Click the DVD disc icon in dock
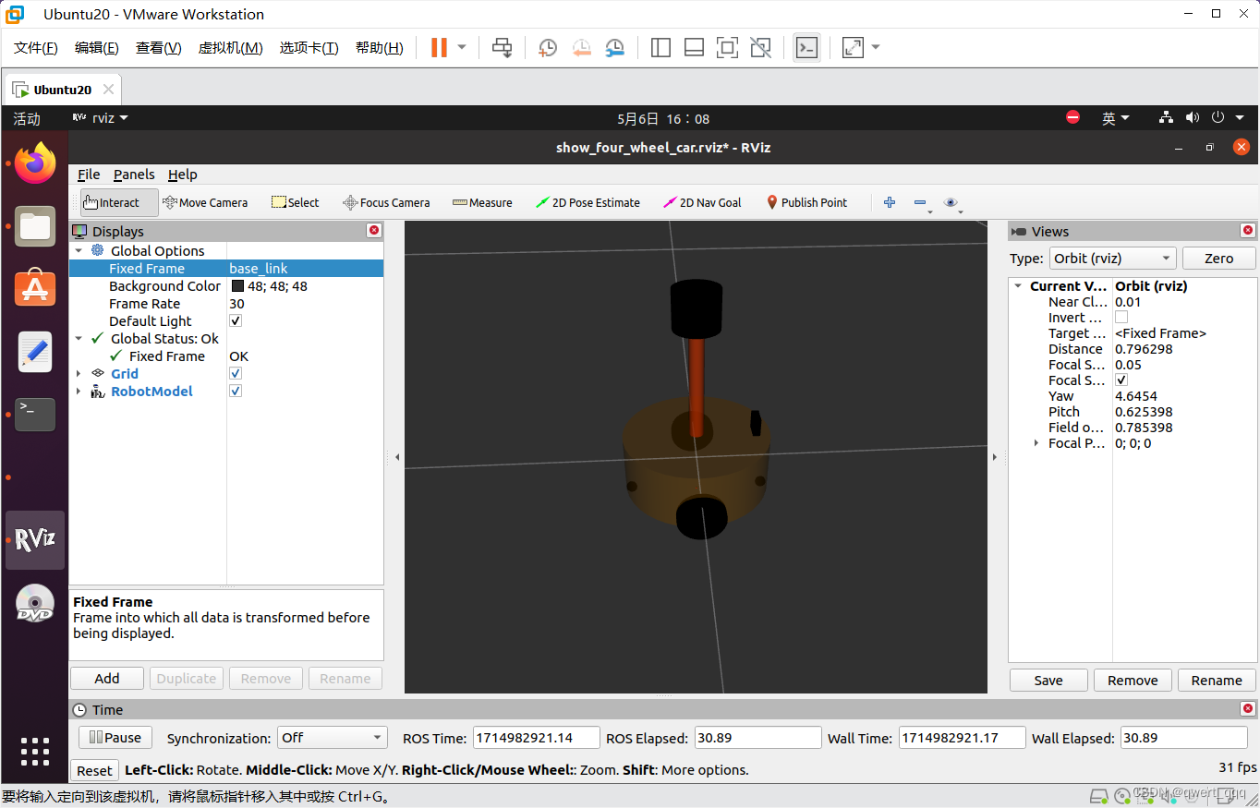 tap(35, 602)
